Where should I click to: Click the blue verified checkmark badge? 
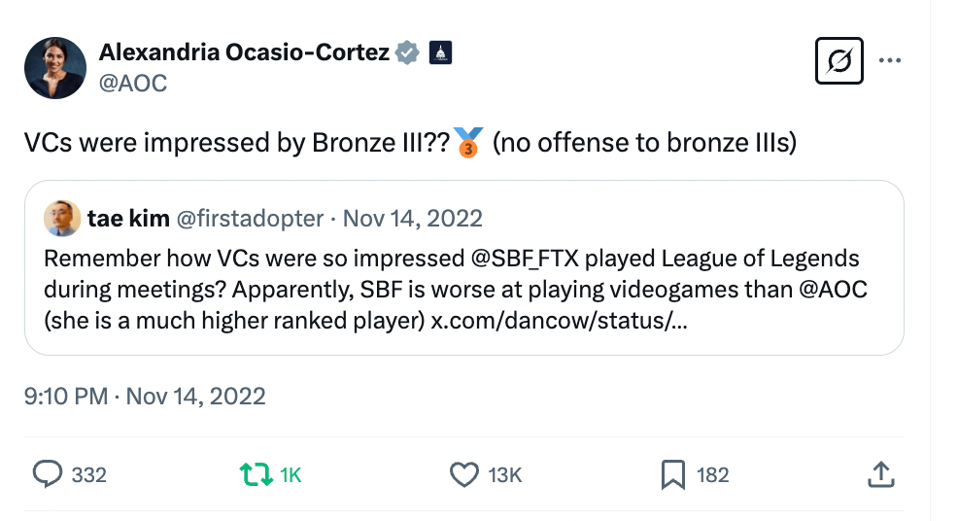pos(407,52)
